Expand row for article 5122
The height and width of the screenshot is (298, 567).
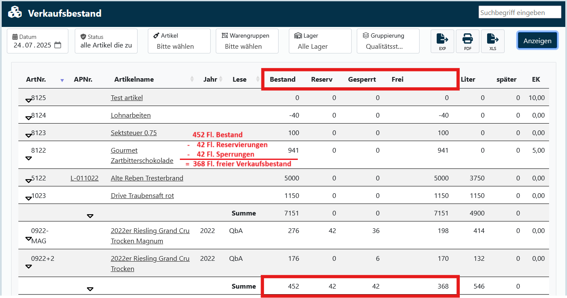[x=29, y=181]
